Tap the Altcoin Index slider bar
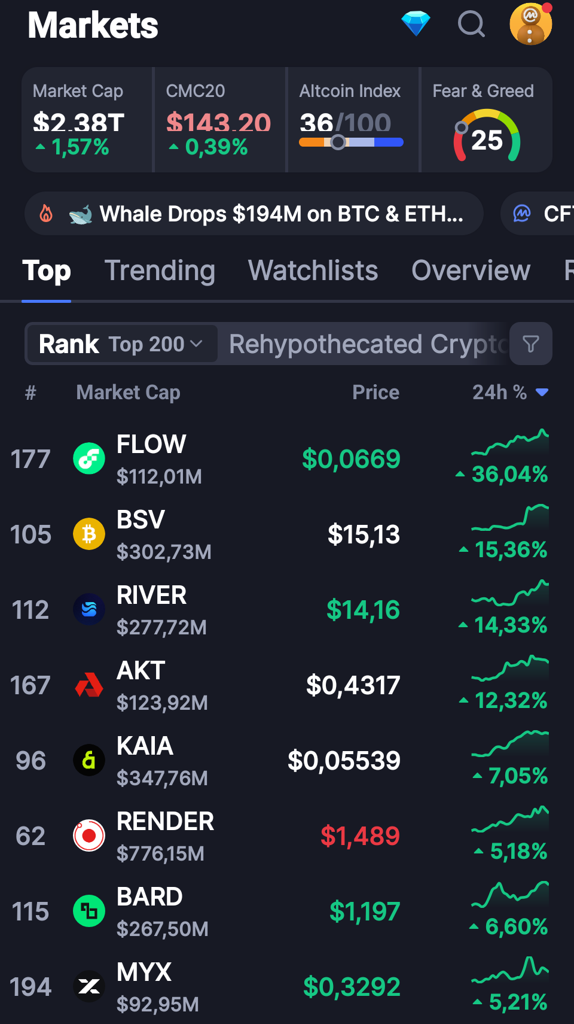Viewport: 574px width, 1024px height. point(351,142)
